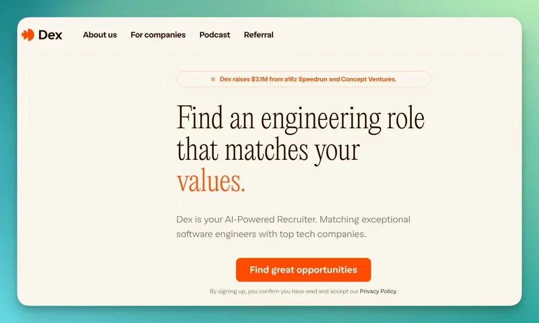This screenshot has width=539, height=323.
Task: Click the Dex wordmark in header
Action: (50, 35)
